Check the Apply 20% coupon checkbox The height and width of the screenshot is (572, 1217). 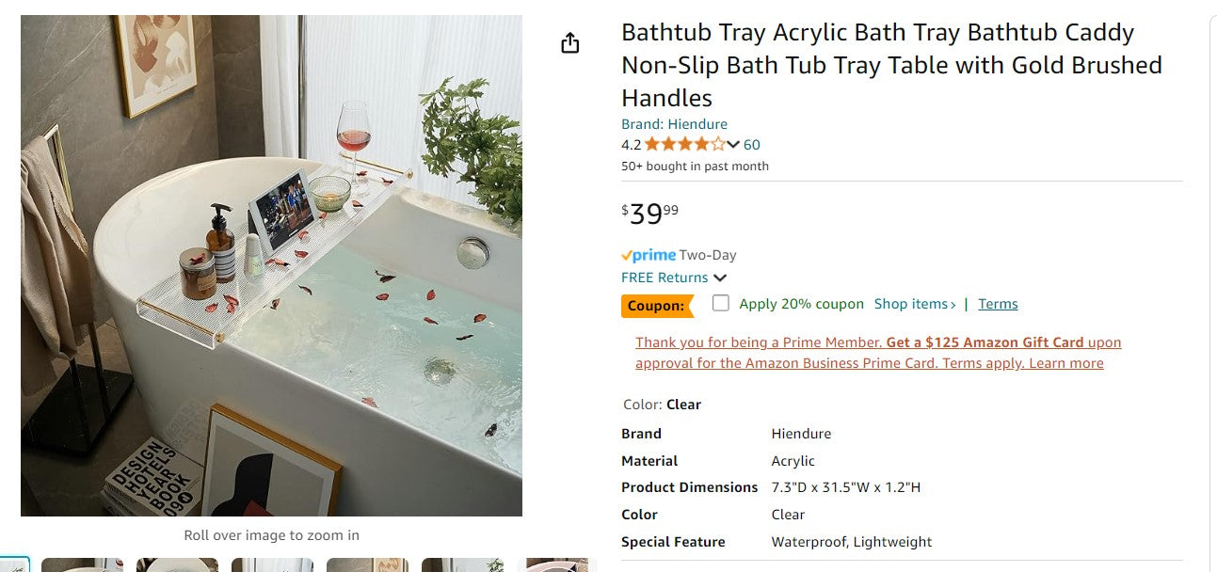721,303
